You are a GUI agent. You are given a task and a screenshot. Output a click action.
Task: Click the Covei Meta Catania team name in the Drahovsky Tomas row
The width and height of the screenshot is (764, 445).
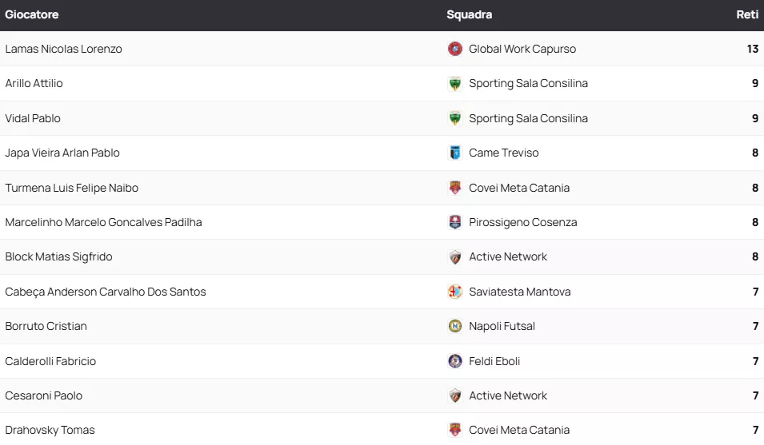(519, 430)
